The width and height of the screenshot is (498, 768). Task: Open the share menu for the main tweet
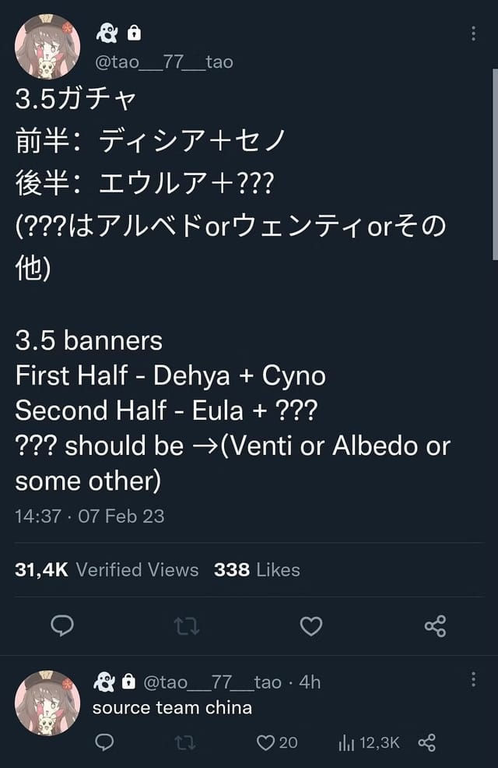click(436, 626)
